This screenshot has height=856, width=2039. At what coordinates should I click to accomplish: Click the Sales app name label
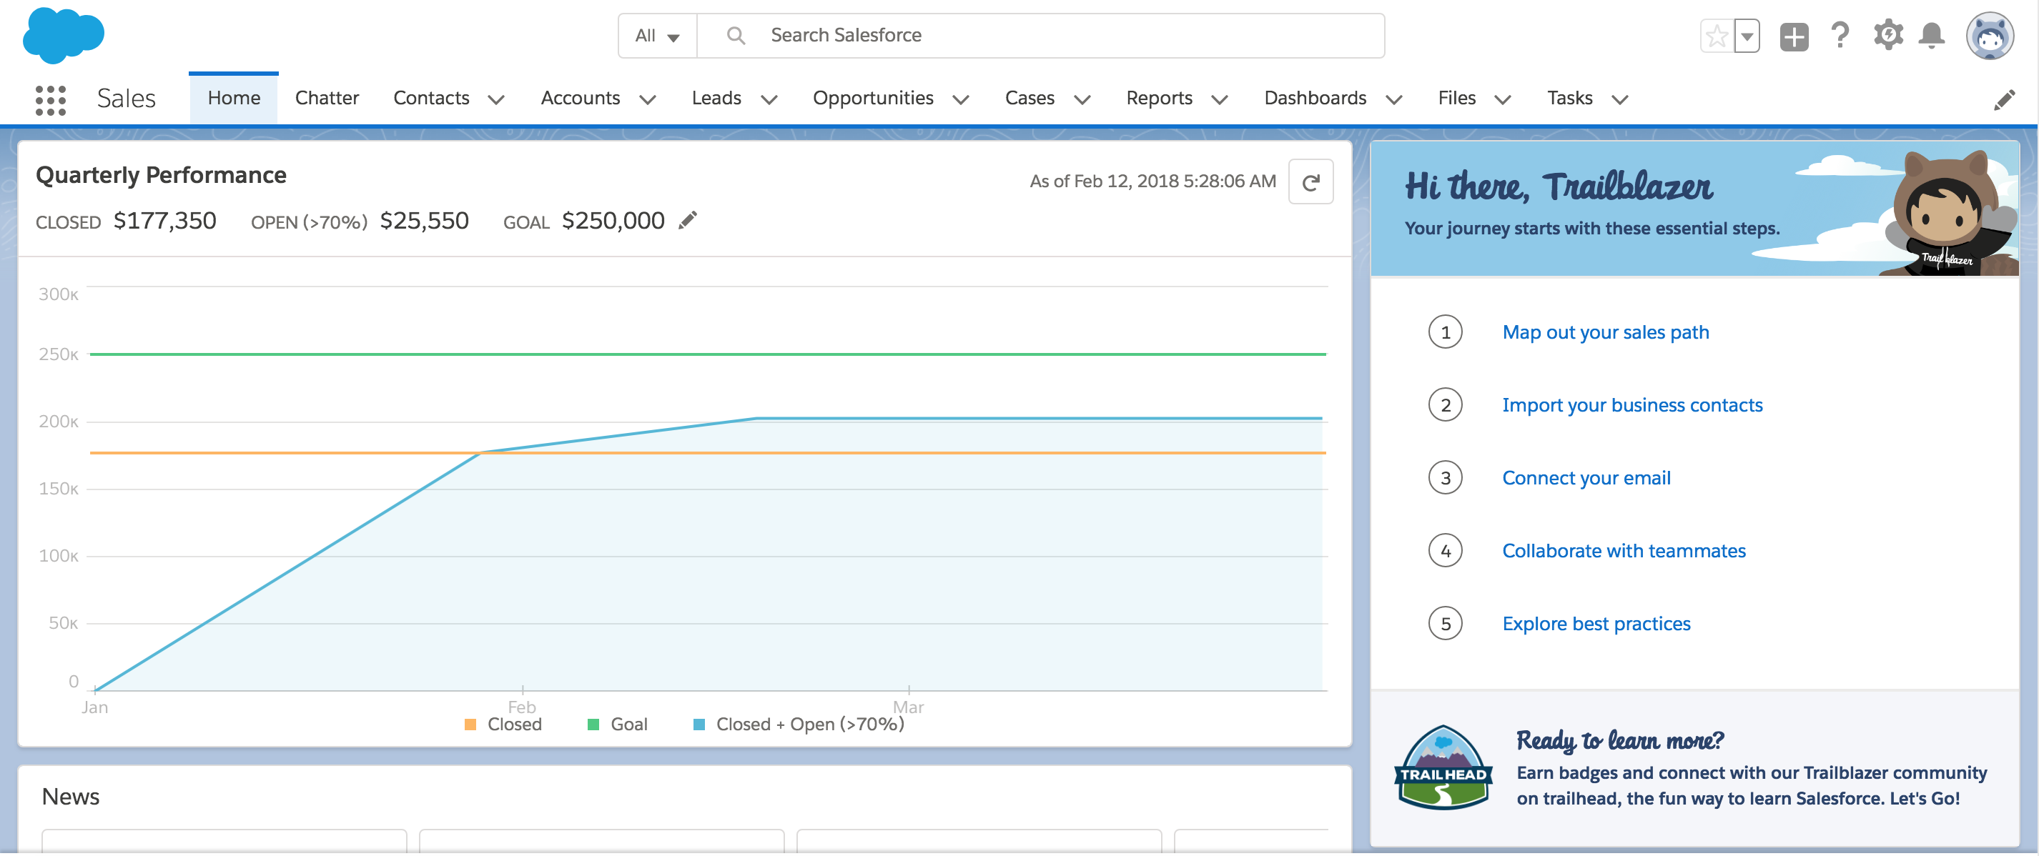pyautogui.click(x=126, y=99)
